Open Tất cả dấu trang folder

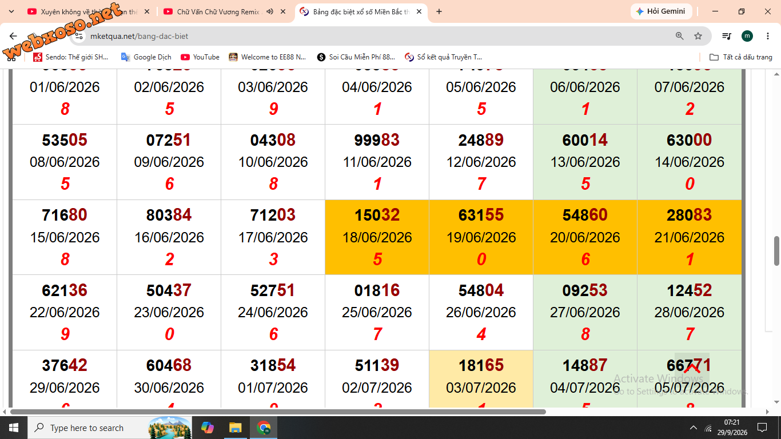point(740,57)
